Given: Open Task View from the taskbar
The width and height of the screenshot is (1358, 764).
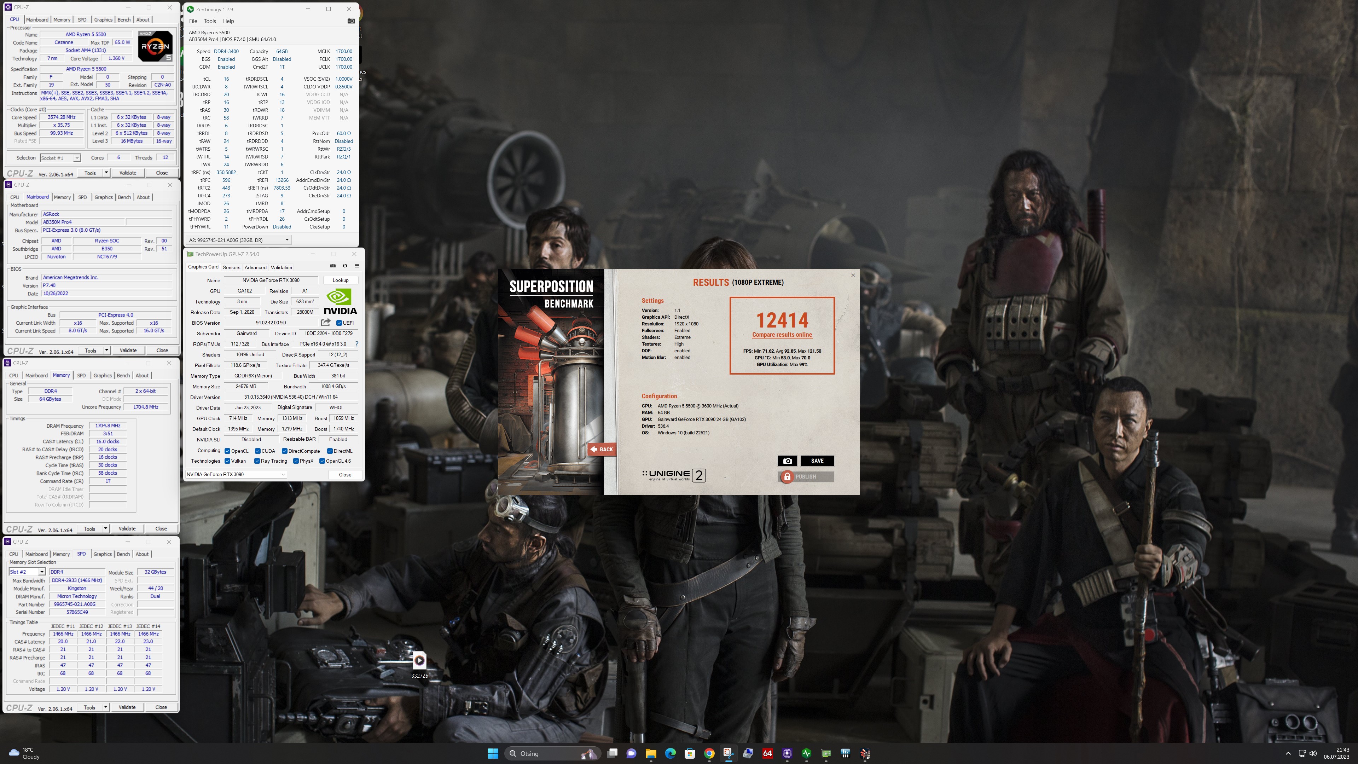Looking at the screenshot, I should 612,753.
